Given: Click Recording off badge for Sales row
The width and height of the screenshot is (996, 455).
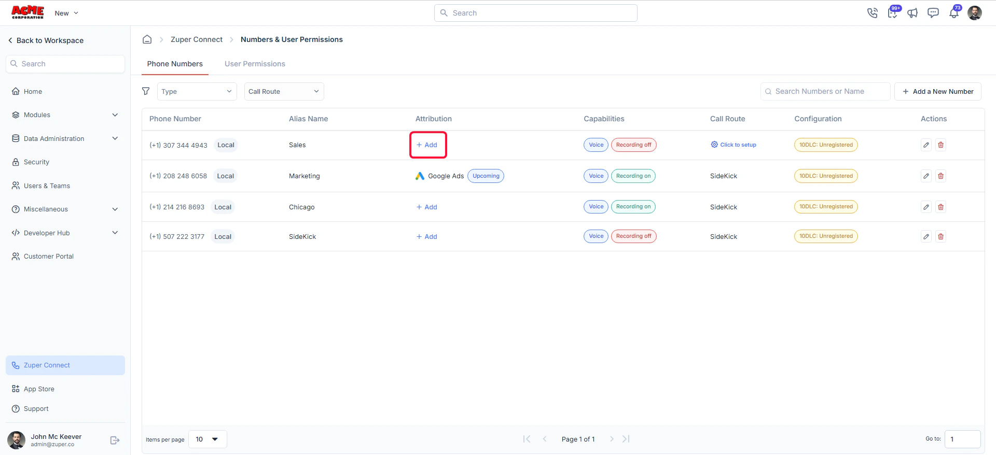Looking at the screenshot, I should [633, 145].
